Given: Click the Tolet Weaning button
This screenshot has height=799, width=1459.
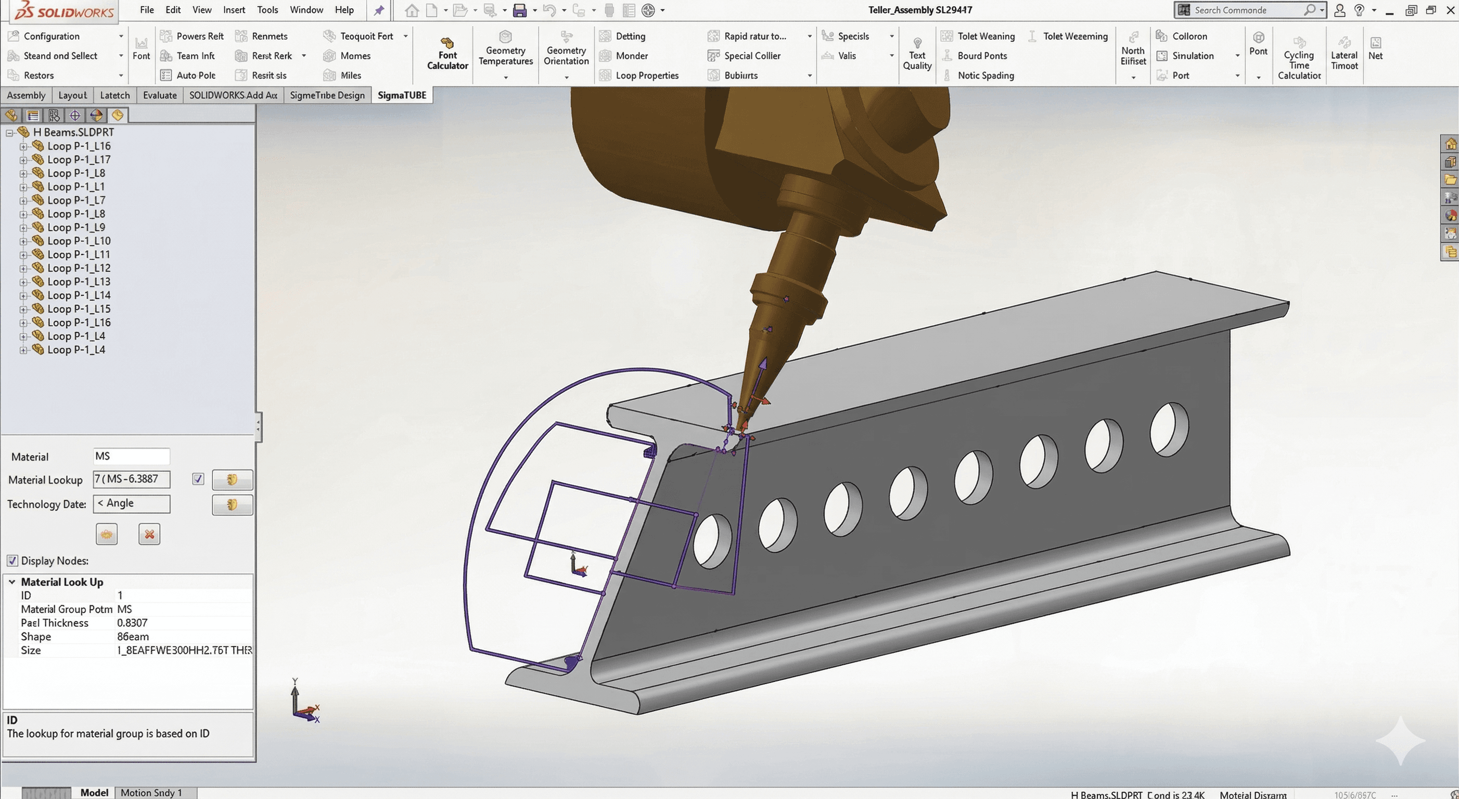Looking at the screenshot, I should (x=978, y=36).
